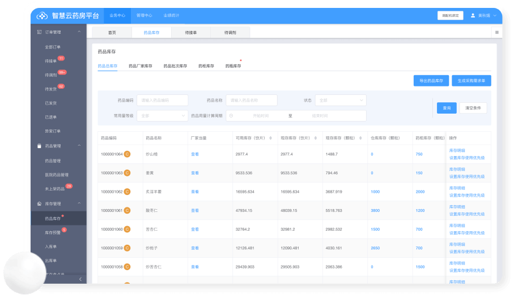This screenshot has height=299, width=514.
Task: Switch to 药品批次库存 sub-tab
Action: coord(175,66)
